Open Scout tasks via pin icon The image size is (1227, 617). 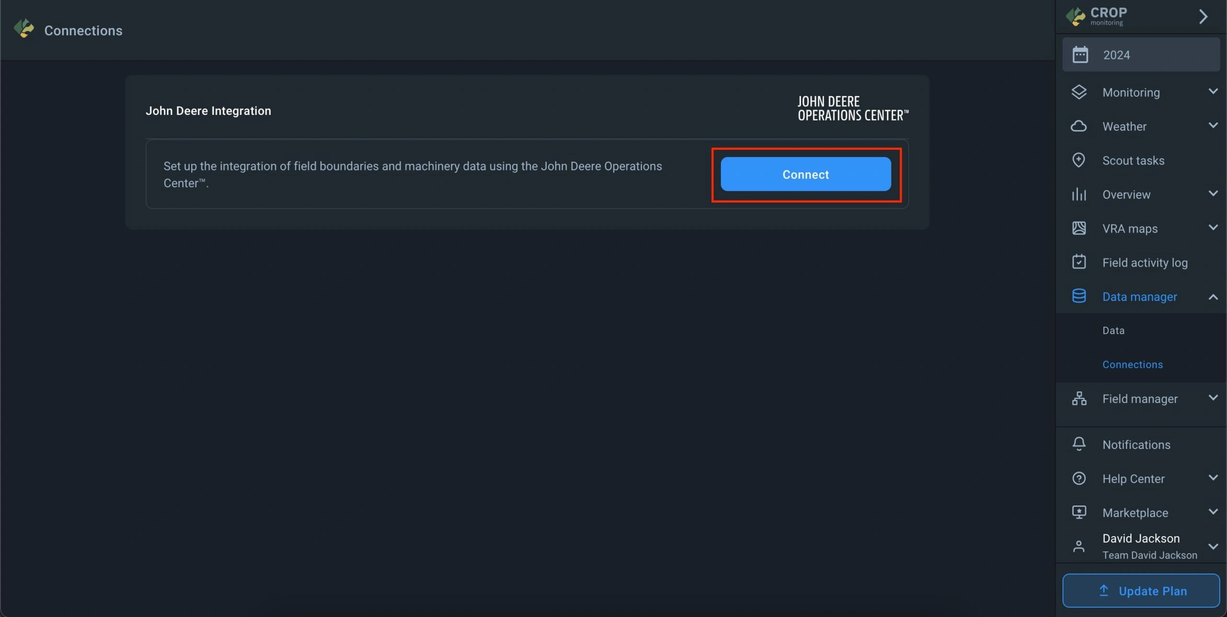click(x=1079, y=160)
